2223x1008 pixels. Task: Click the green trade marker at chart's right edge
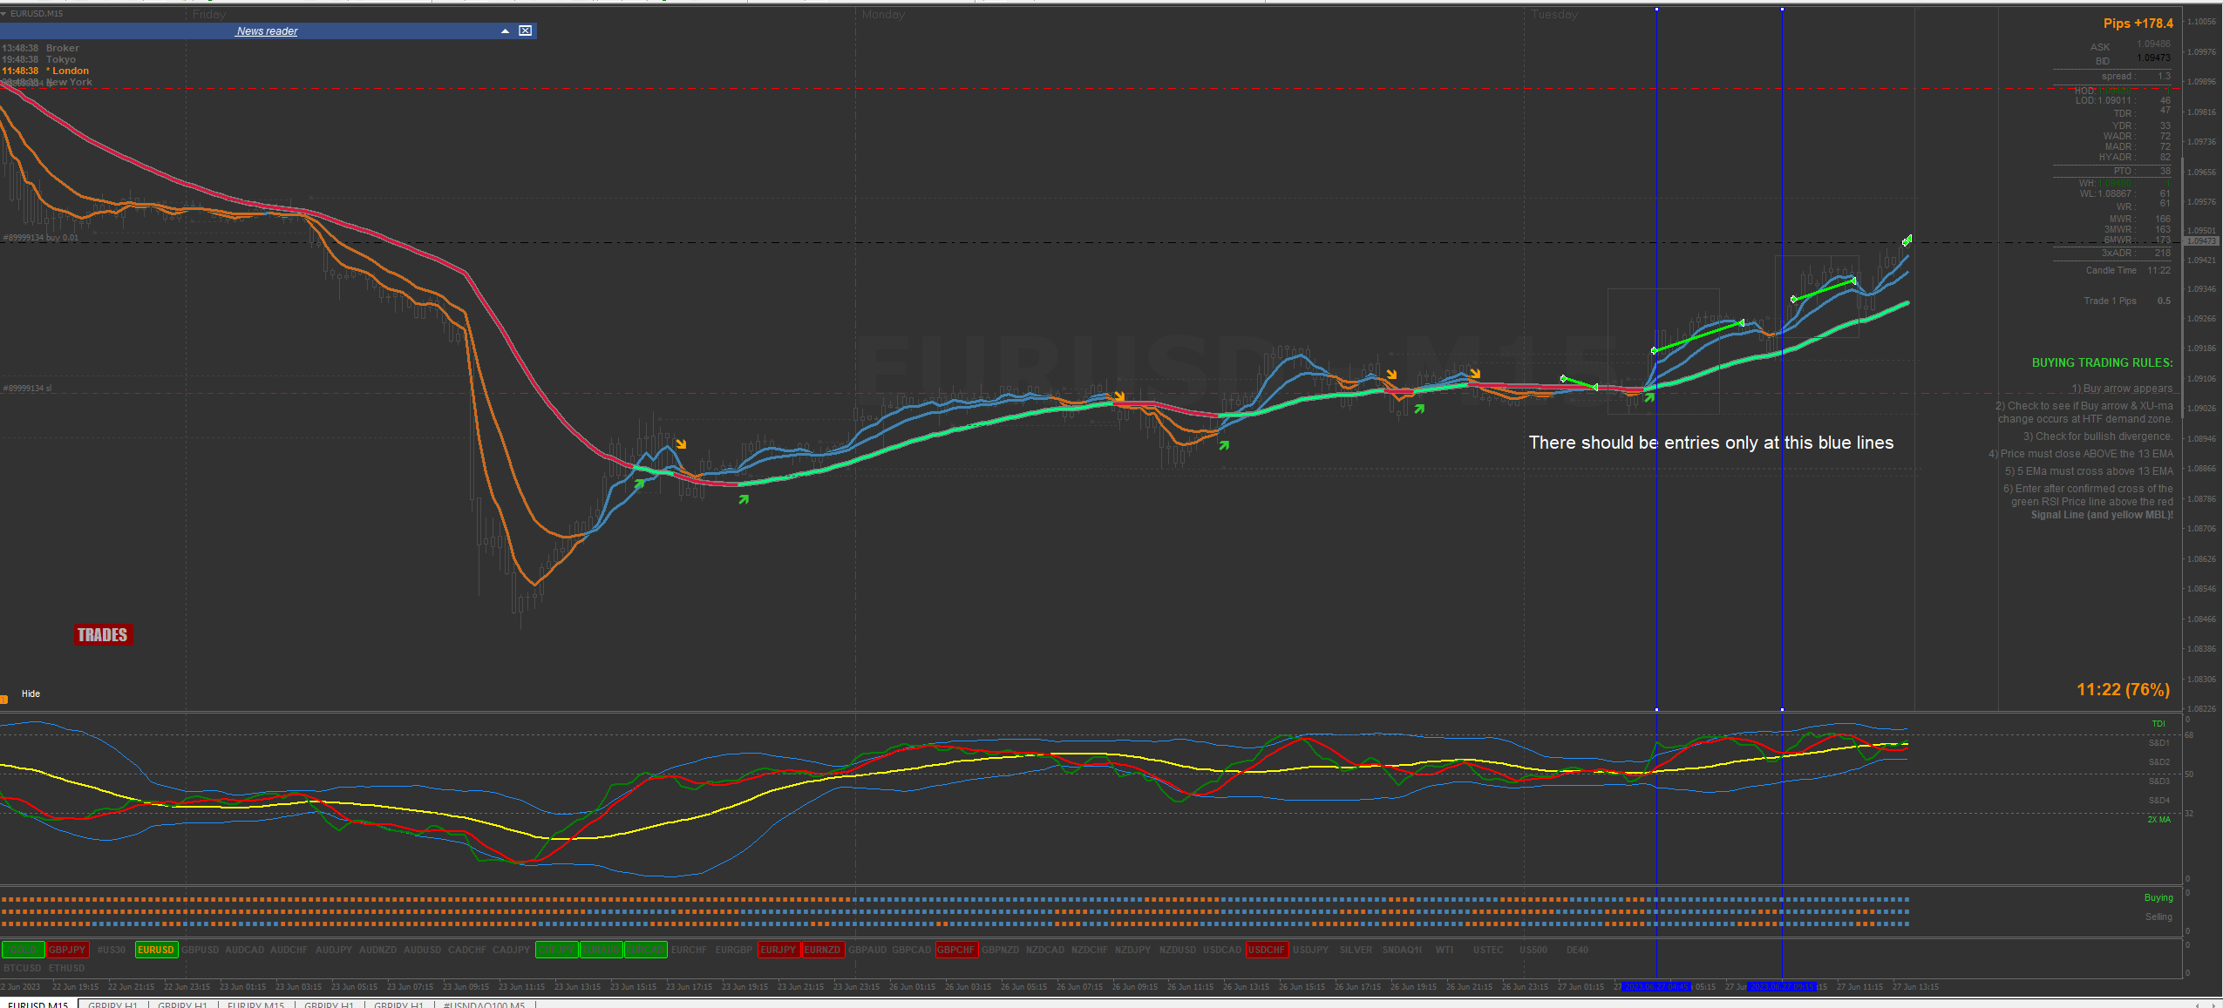click(1907, 240)
